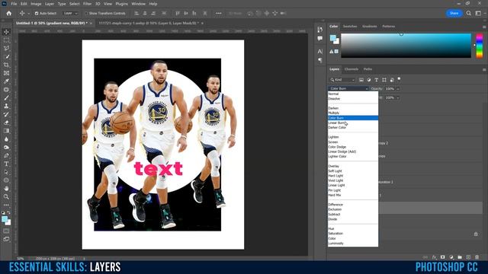Select the Rectangular Marquee tool
488x274 pixels.
pyautogui.click(x=6, y=40)
